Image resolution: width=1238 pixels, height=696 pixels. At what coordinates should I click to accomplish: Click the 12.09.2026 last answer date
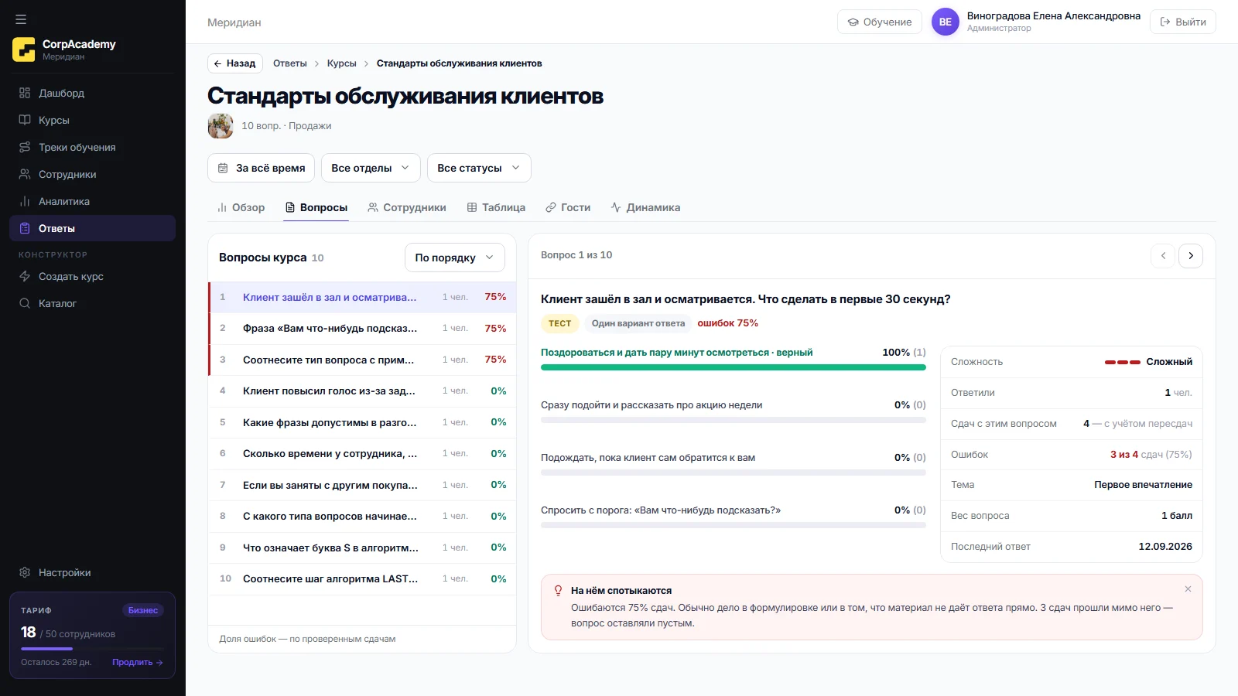tap(1165, 547)
